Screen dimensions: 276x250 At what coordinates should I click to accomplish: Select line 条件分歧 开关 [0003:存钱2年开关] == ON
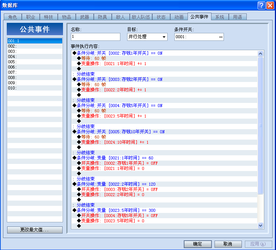coord(165,79)
